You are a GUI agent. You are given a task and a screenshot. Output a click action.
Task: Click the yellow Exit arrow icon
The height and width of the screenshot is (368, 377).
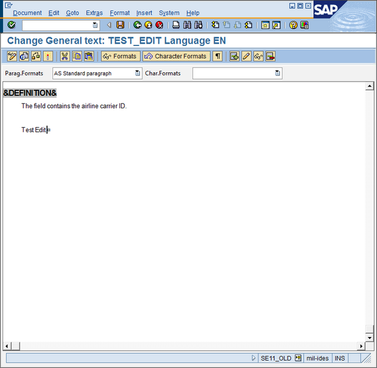click(149, 25)
